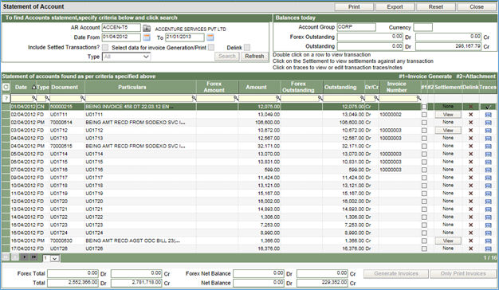View settlement for document 70000530

(448, 241)
